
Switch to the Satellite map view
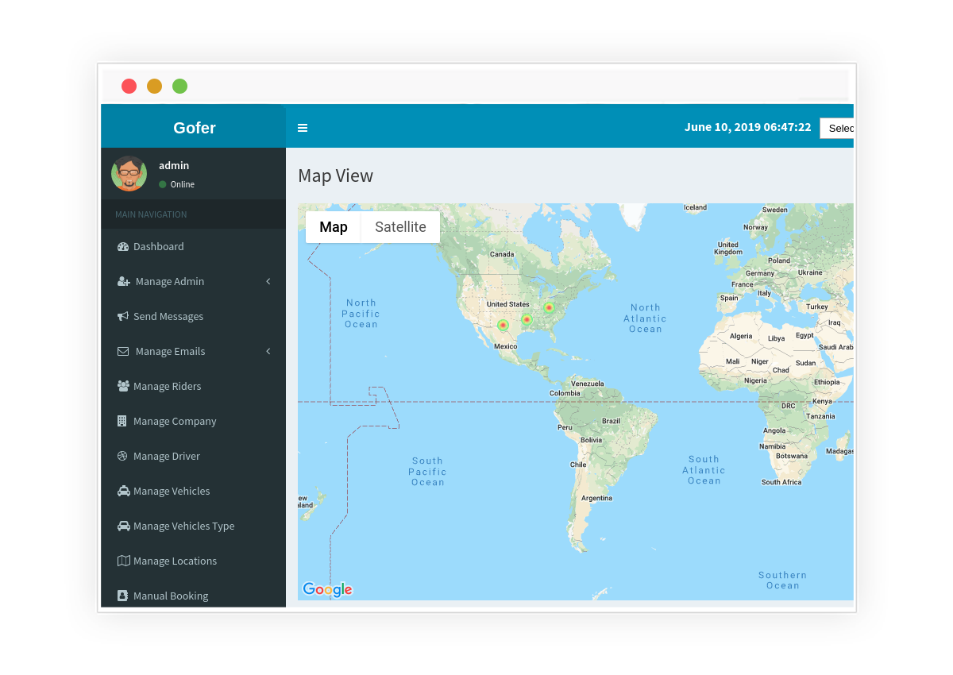(x=400, y=227)
